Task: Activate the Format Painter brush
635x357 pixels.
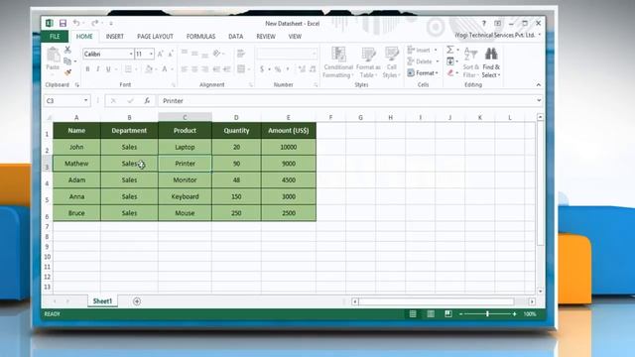Action: (x=67, y=72)
